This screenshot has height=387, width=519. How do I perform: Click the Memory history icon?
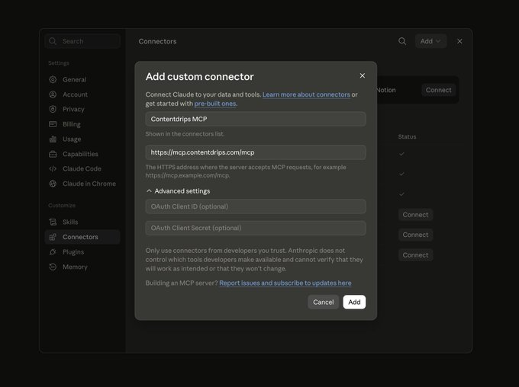[53, 267]
